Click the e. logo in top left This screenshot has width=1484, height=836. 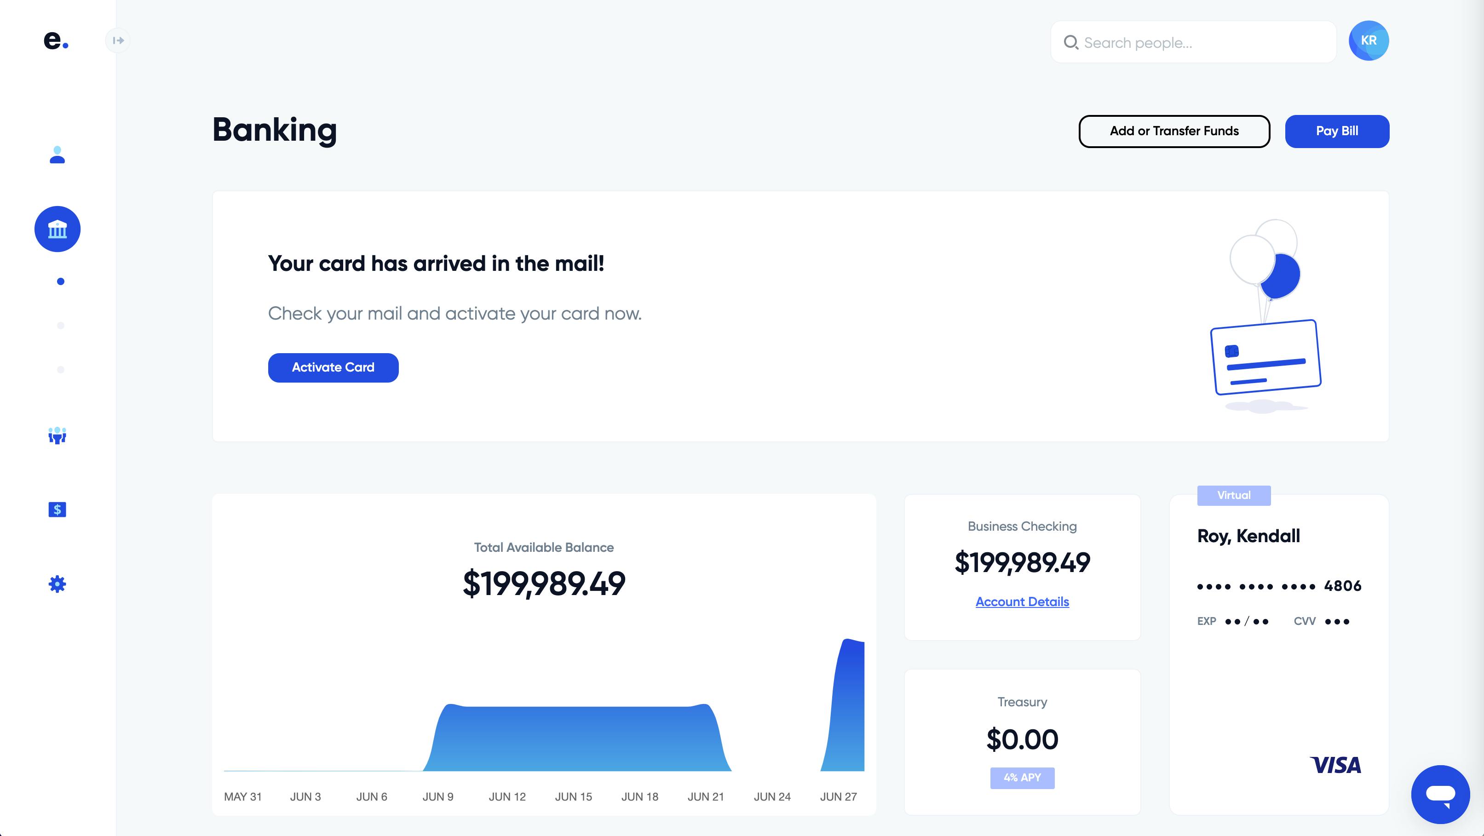(x=56, y=40)
